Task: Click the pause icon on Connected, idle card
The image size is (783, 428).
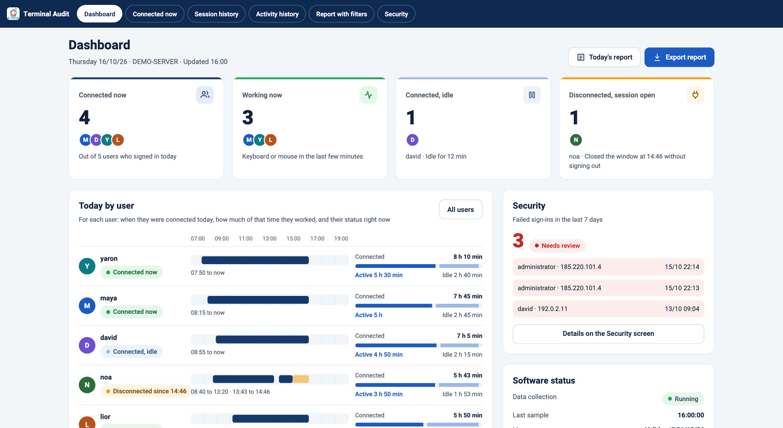Action: click(532, 95)
